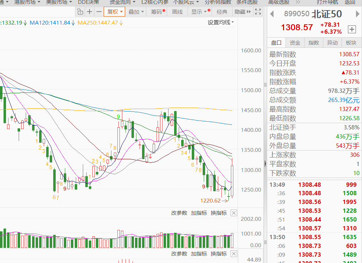Switch to the 异动 tab
The image size is (362, 263).
pyautogui.click(x=332, y=43)
